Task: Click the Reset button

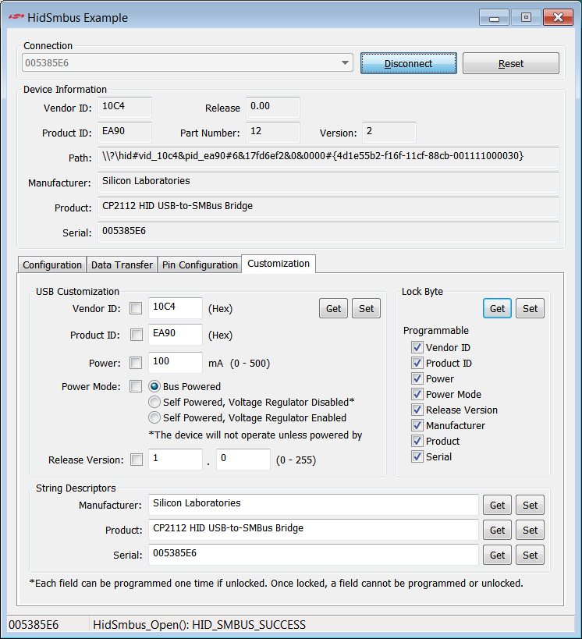Action: coord(511,63)
